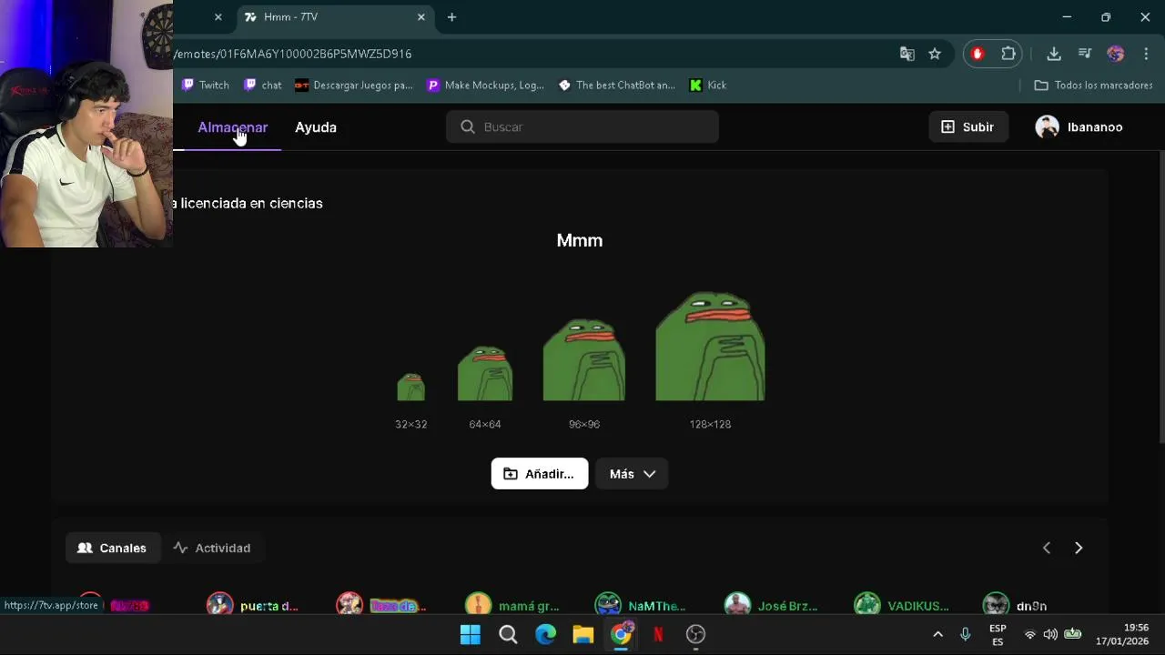This screenshot has width=1165, height=655.
Task: Switch to the Actividad tab
Action: (x=212, y=548)
